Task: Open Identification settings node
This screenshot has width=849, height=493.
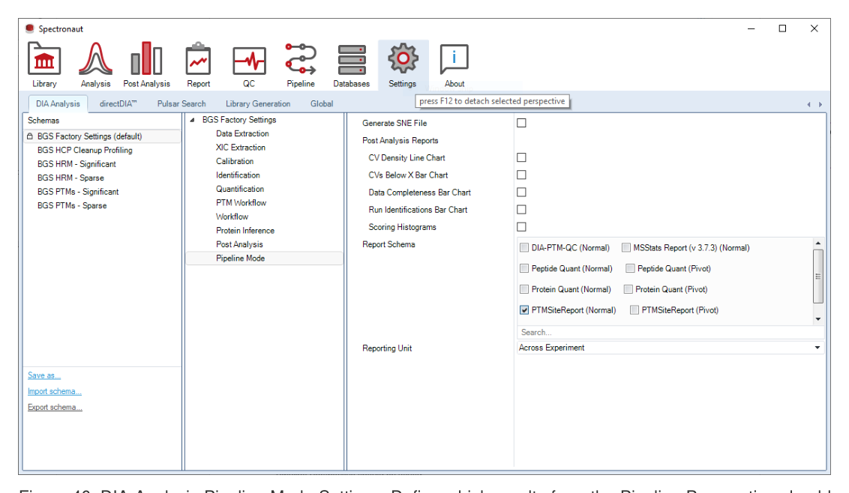Action: click(x=238, y=175)
